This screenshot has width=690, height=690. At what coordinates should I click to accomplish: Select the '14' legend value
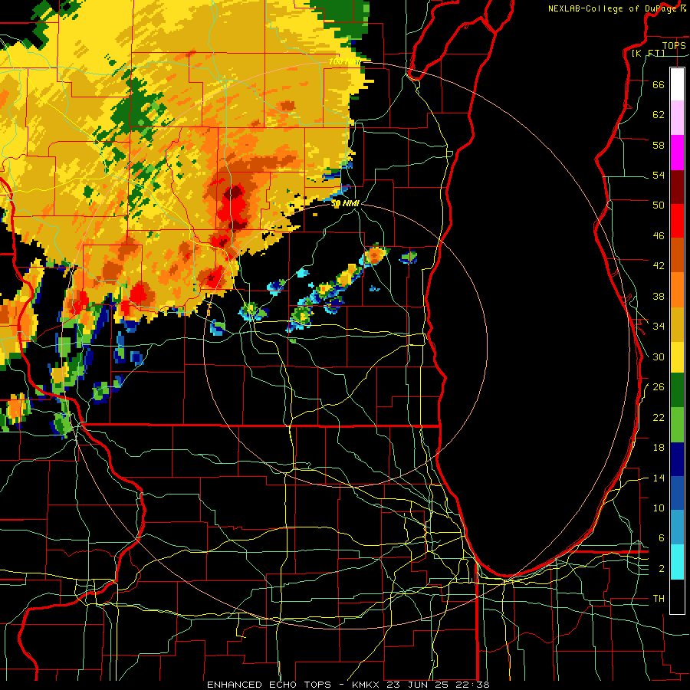tap(659, 478)
